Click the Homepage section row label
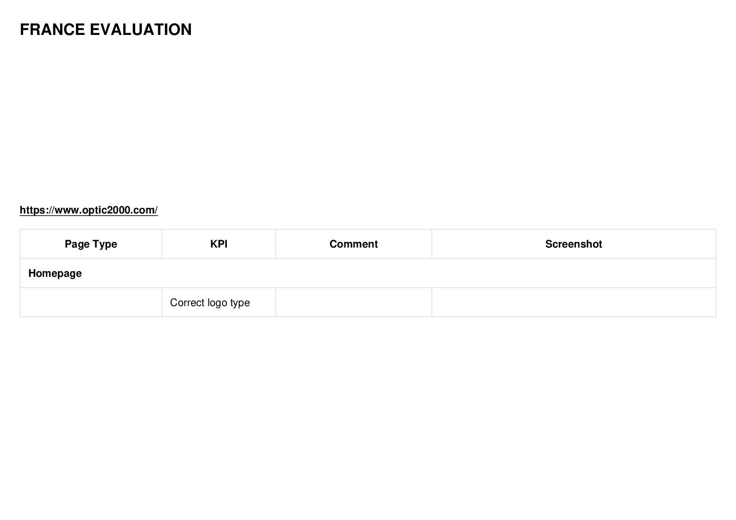The image size is (736, 520). (x=55, y=273)
